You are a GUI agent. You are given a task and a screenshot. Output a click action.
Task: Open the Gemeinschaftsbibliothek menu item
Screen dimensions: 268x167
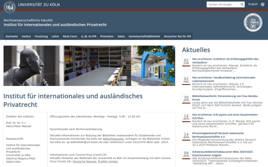click(144, 37)
